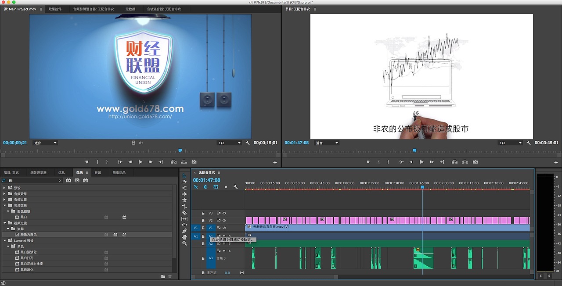Solo audio track A3
Viewport: 562px width, 286px height.
tap(229, 251)
